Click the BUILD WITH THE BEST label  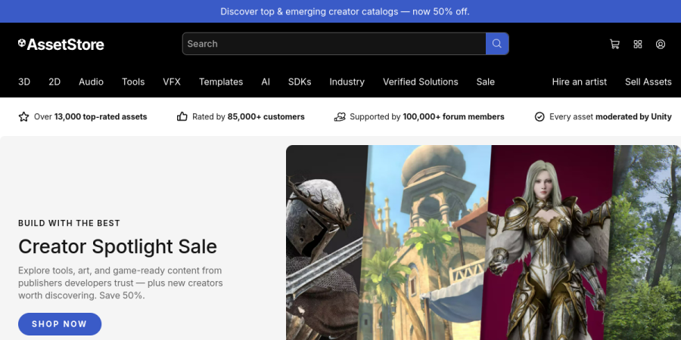pyautogui.click(x=69, y=224)
